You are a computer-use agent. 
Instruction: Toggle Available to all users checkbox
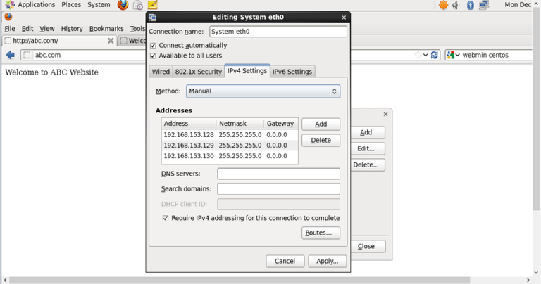pos(153,56)
